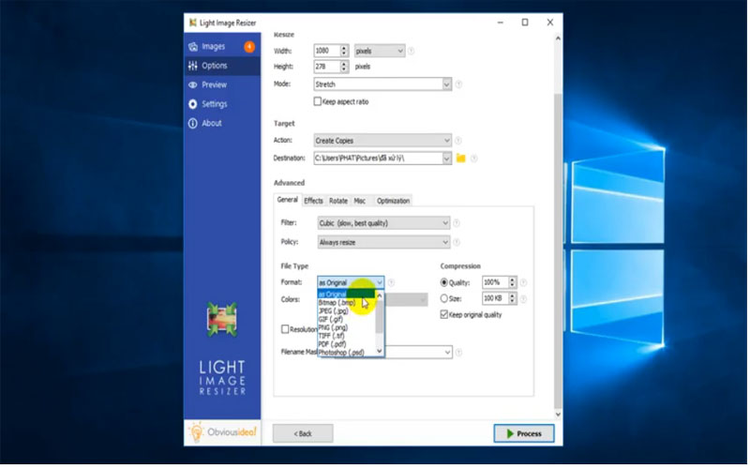Open the Action dropdown showing Create Copies

(382, 141)
